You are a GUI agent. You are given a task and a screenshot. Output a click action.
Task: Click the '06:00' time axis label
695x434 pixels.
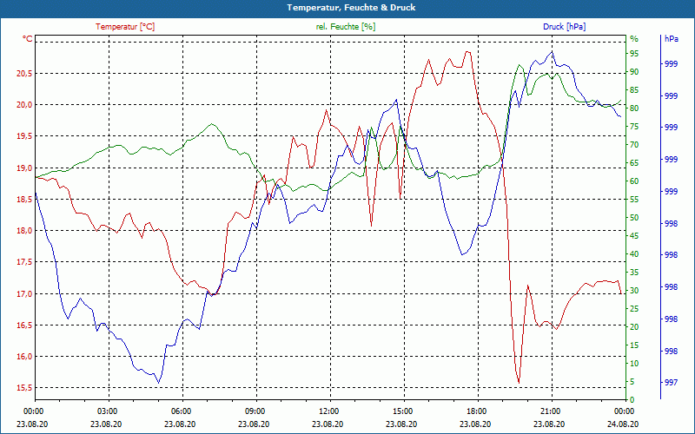(181, 411)
